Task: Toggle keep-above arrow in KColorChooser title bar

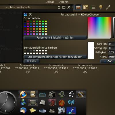Action: click(x=30, y=15)
